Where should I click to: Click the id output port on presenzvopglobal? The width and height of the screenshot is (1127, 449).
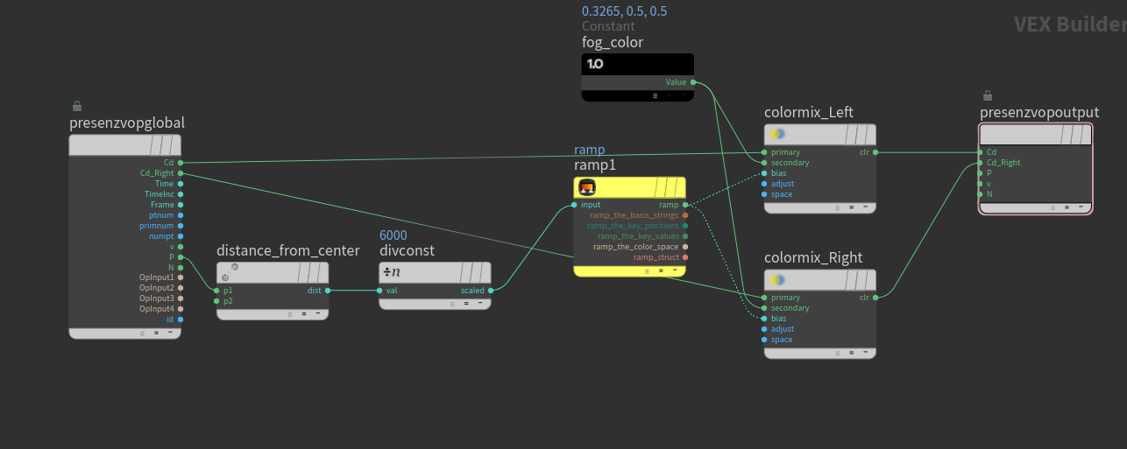181,319
